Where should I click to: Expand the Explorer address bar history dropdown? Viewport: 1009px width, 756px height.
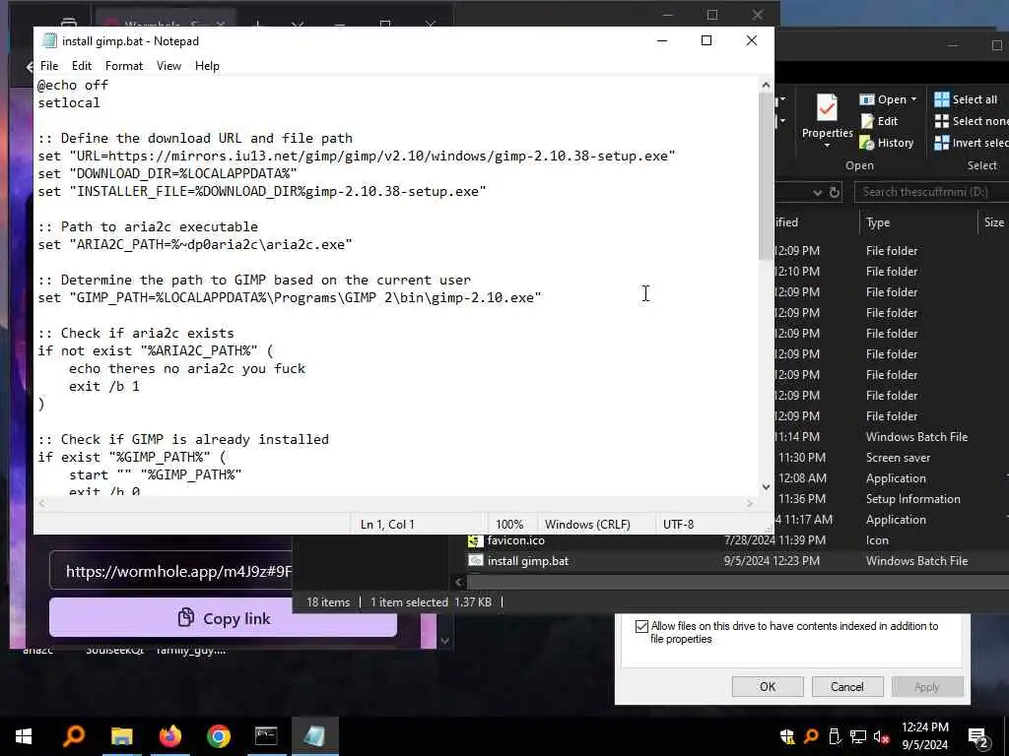[x=817, y=192]
